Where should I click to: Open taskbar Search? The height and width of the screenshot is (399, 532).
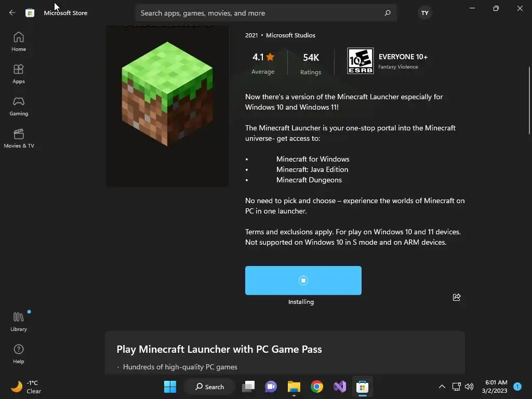[209, 387]
